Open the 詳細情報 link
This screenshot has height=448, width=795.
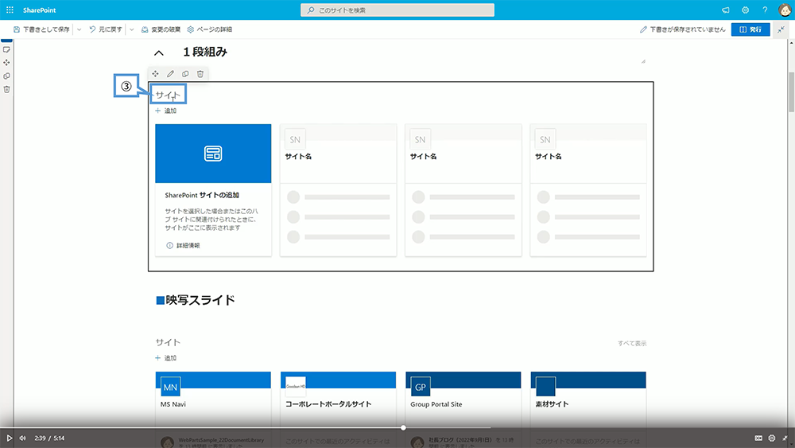click(x=183, y=246)
